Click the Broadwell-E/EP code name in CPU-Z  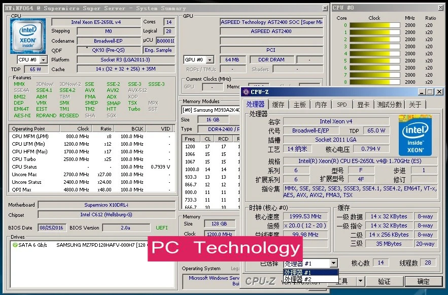311,130
